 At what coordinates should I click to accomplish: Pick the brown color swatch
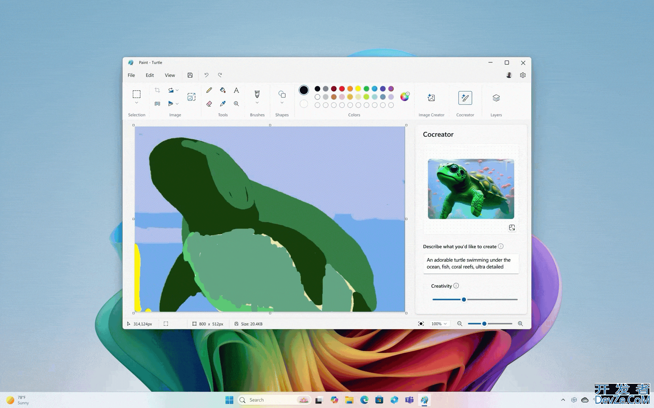(x=334, y=97)
